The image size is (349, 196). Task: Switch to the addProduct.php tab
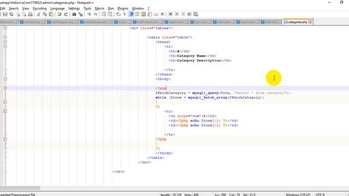(x=147, y=22)
